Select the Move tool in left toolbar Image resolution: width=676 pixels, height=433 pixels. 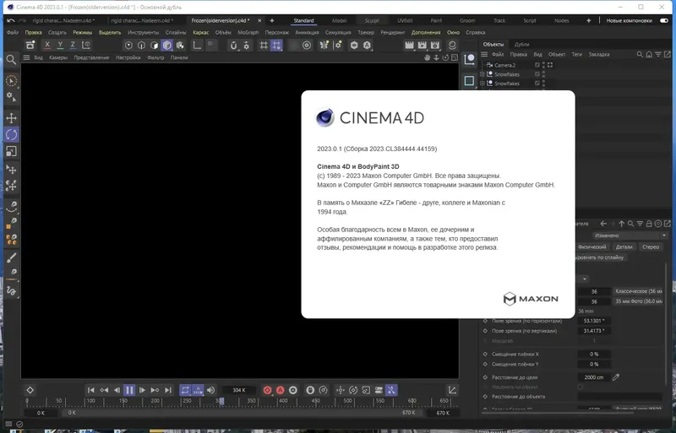(12, 118)
